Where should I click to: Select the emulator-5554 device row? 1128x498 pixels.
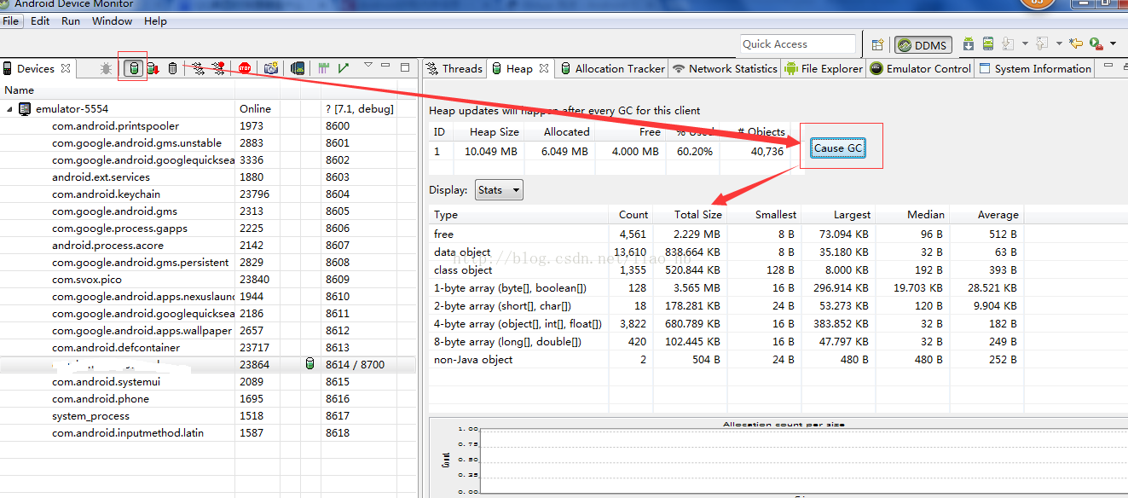click(208, 109)
